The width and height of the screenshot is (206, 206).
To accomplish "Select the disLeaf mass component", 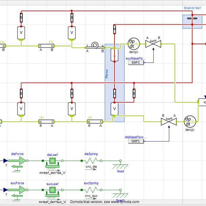I will pos(52,161).
